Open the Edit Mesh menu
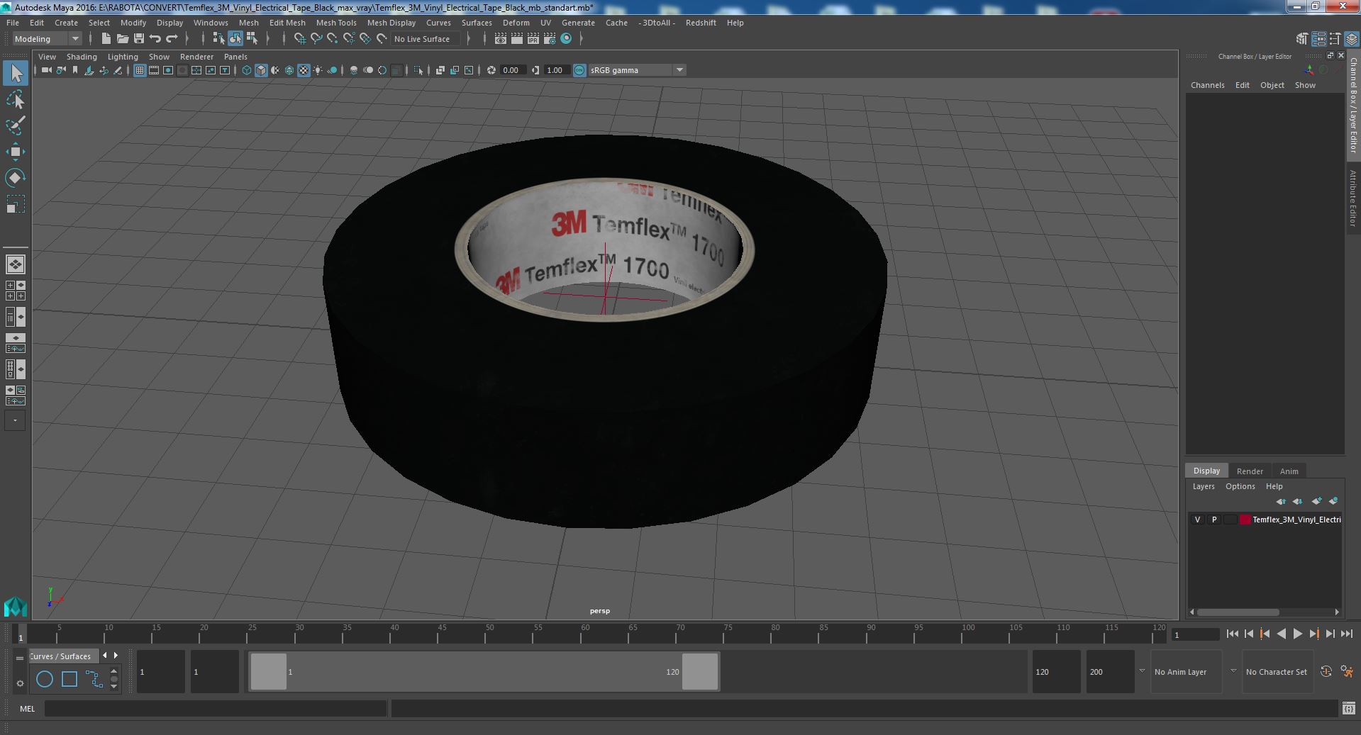The image size is (1361, 735). [x=287, y=23]
